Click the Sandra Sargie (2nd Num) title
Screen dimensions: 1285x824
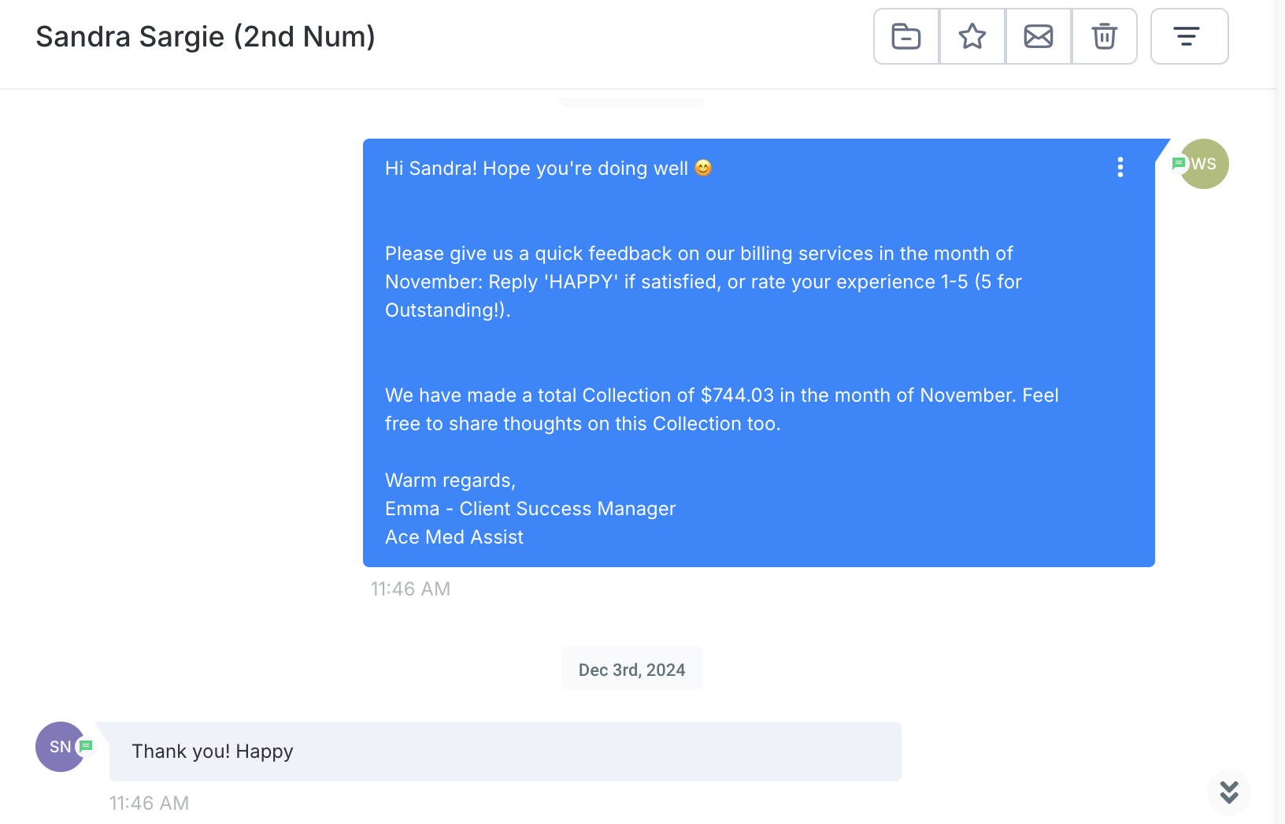pyautogui.click(x=206, y=37)
